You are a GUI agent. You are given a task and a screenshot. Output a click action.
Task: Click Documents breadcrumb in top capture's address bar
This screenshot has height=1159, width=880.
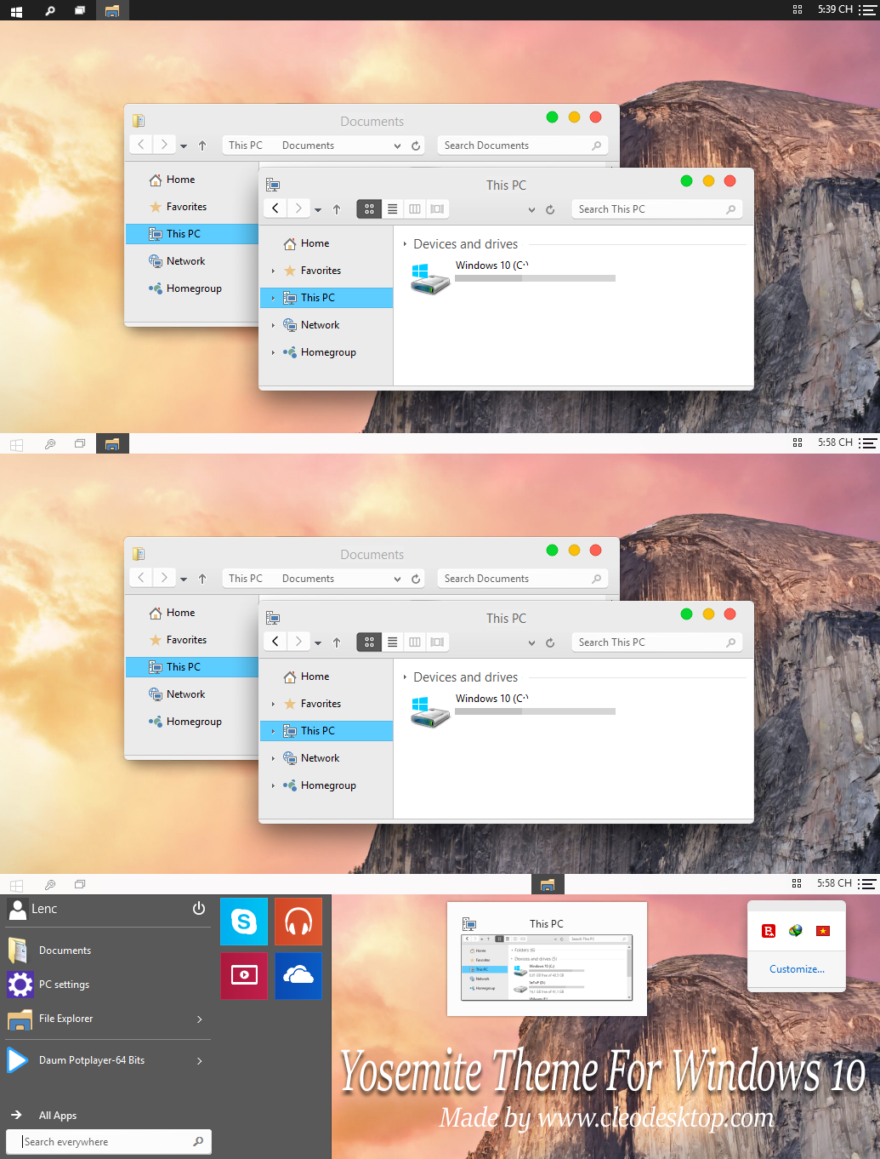pos(308,146)
